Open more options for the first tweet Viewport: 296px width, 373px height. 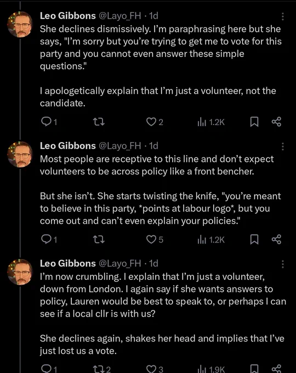(x=283, y=16)
